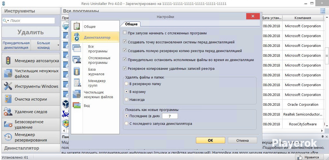The height and width of the screenshot is (160, 329).
Task: Click Установлено: 61 status text
Action: click(14, 157)
